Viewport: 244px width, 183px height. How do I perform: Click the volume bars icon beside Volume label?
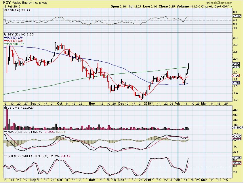click(x=5, y=108)
